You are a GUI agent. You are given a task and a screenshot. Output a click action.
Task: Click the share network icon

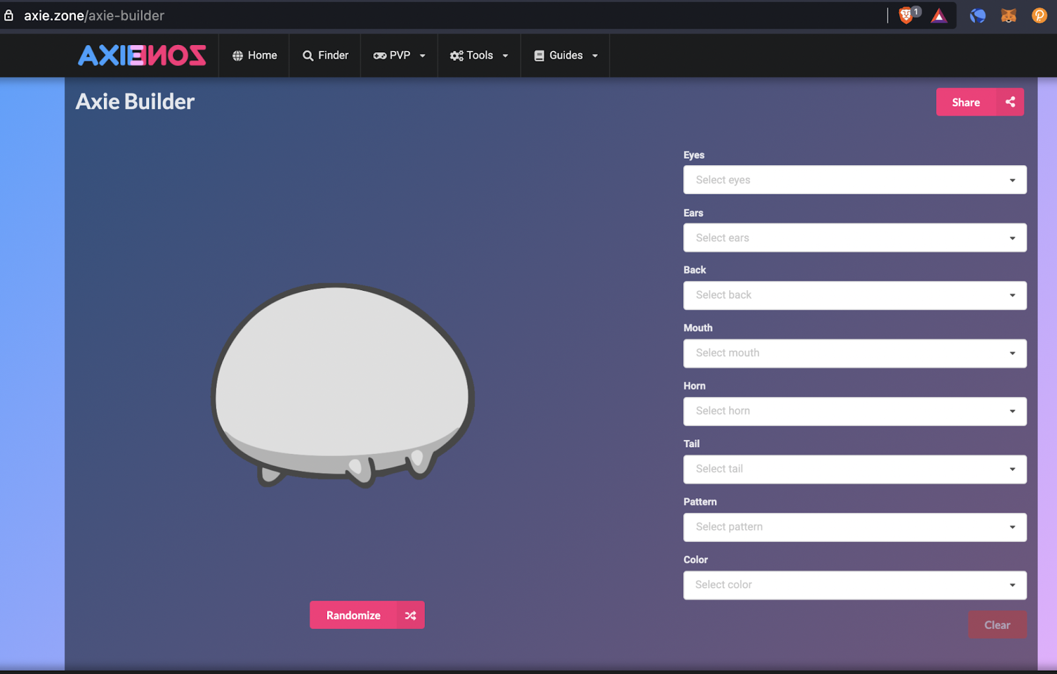[1010, 102]
